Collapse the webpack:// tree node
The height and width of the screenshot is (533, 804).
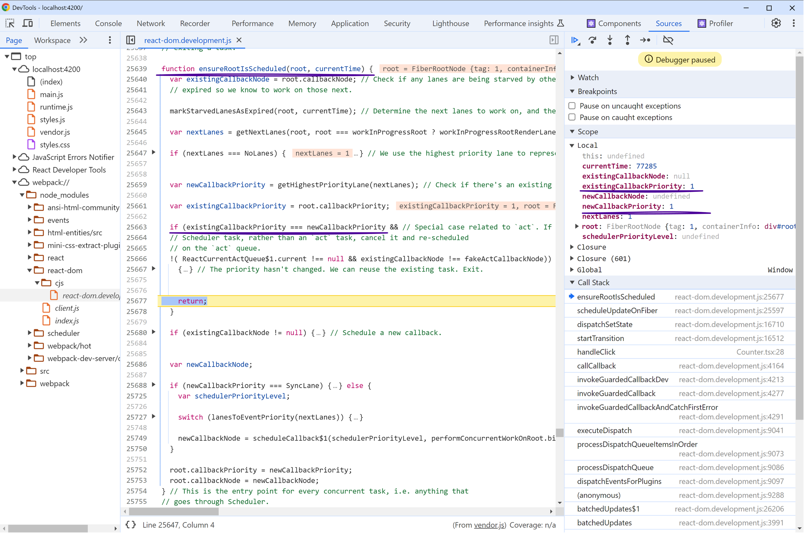(14, 183)
